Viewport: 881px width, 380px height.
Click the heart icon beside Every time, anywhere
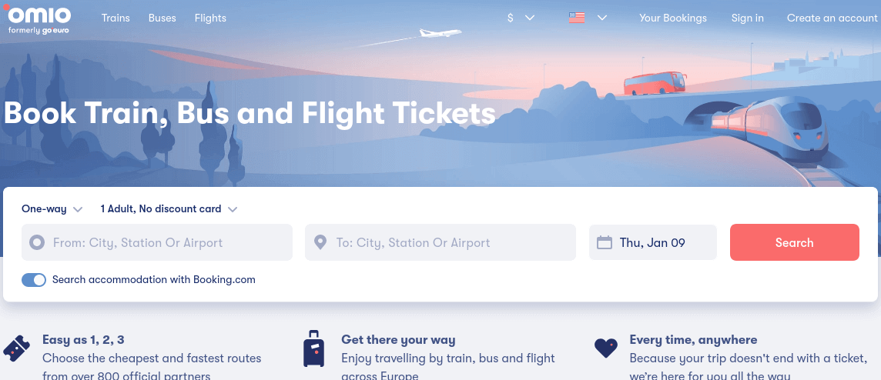606,348
